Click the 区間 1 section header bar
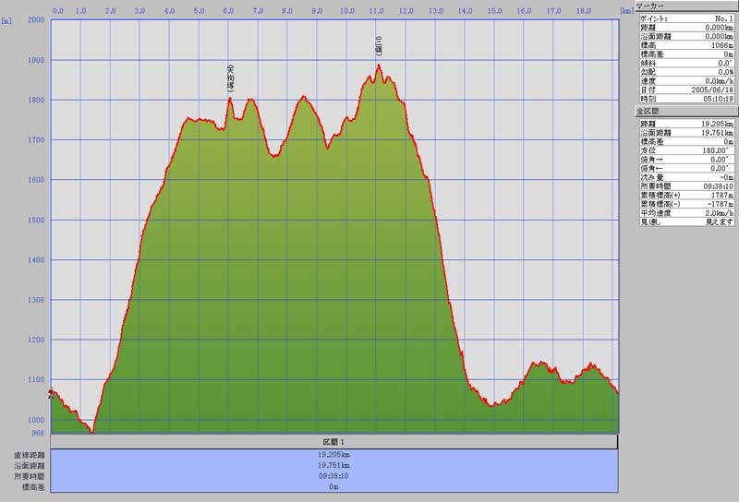 pos(333,442)
